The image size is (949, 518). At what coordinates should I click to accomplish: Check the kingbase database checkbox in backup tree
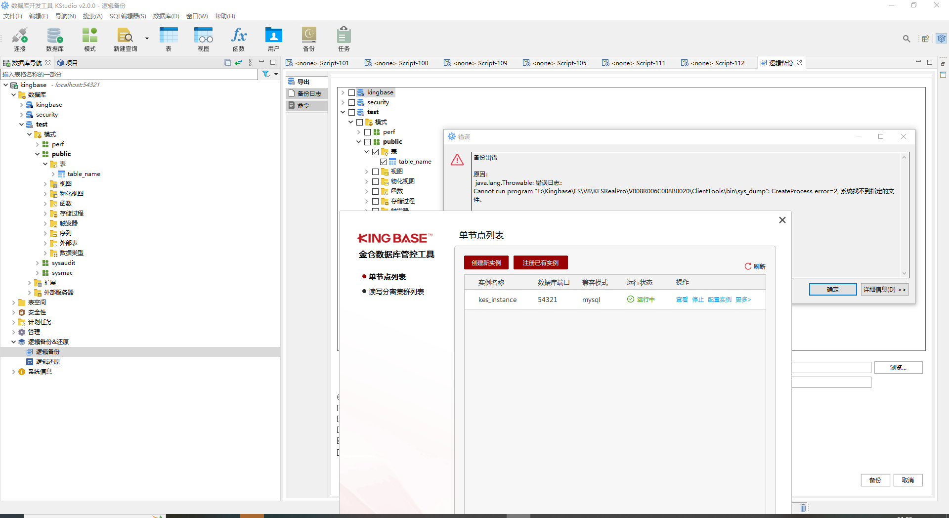click(x=351, y=92)
